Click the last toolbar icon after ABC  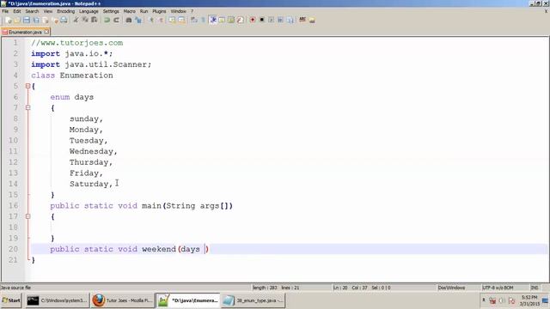coord(312,20)
